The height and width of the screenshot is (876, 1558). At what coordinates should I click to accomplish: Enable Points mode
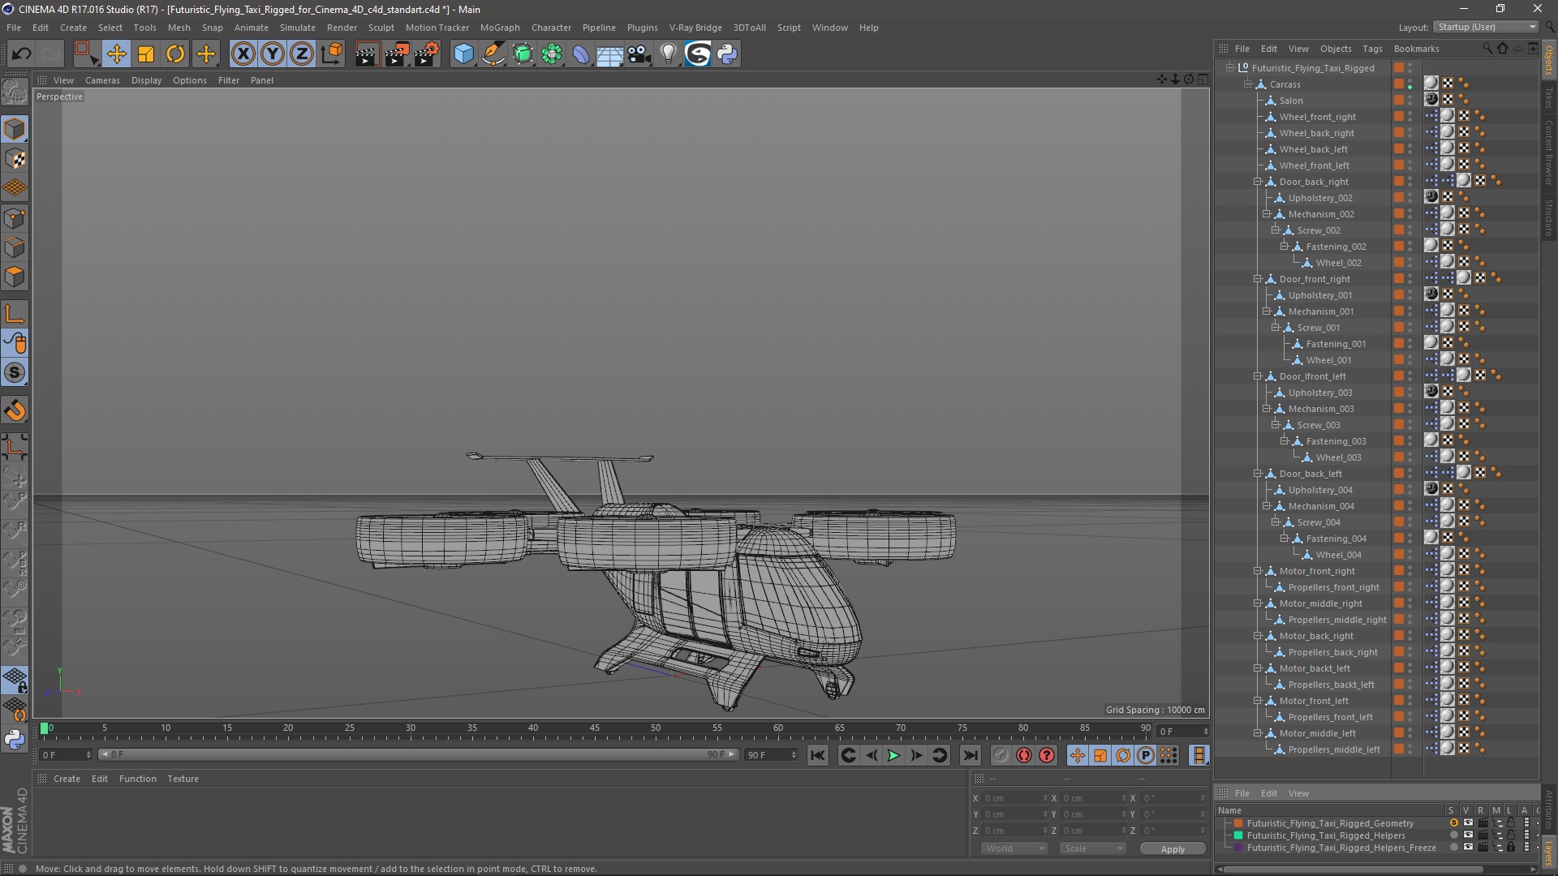coord(15,218)
